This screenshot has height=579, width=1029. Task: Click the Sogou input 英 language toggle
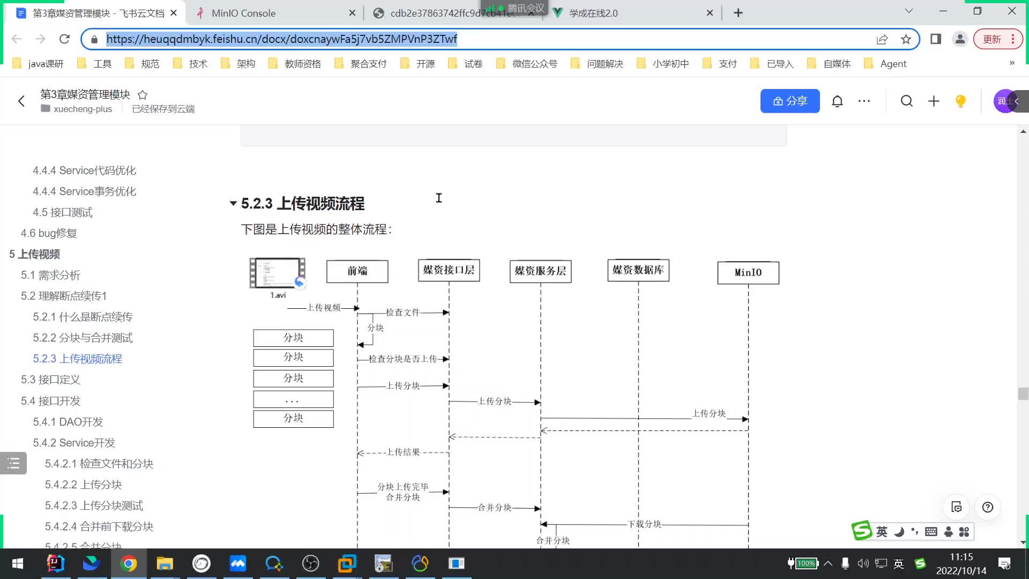coord(882,531)
